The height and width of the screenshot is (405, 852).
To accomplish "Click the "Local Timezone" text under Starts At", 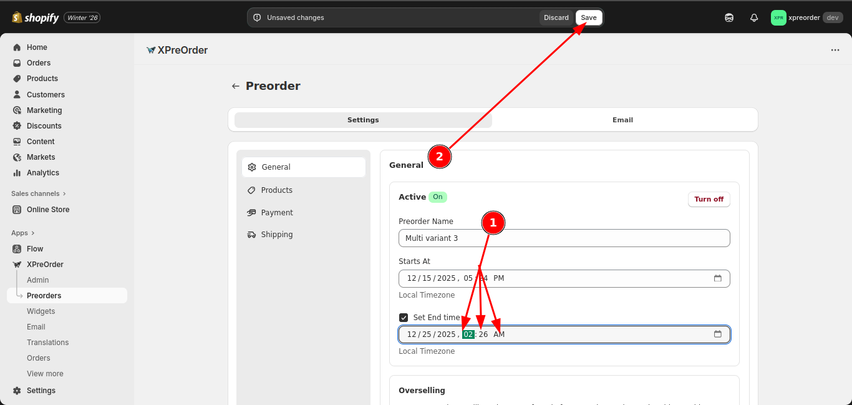I will (427, 295).
